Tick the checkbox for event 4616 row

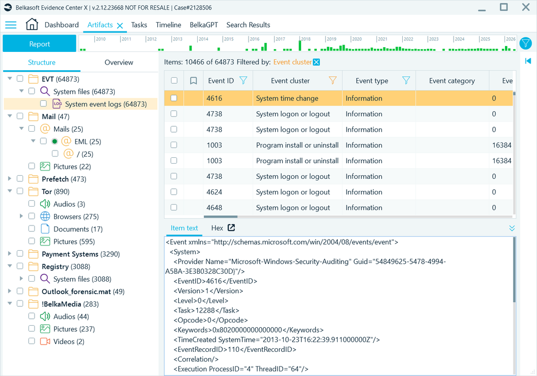(174, 98)
